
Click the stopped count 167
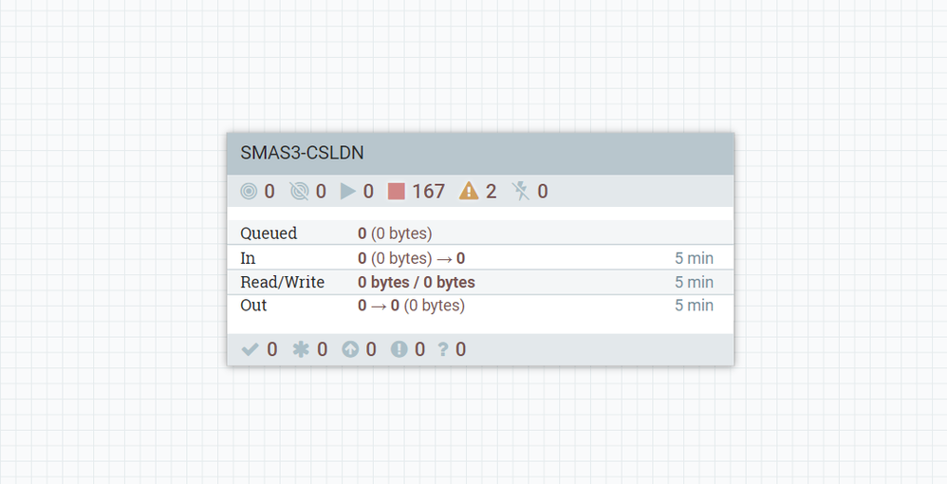pyautogui.click(x=428, y=192)
